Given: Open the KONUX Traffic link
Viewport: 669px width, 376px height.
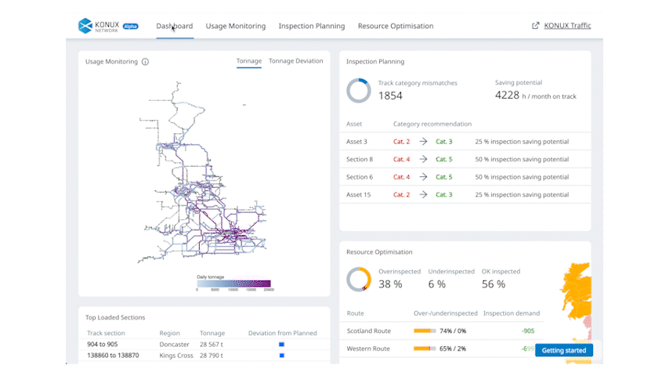Looking at the screenshot, I should pos(567,26).
